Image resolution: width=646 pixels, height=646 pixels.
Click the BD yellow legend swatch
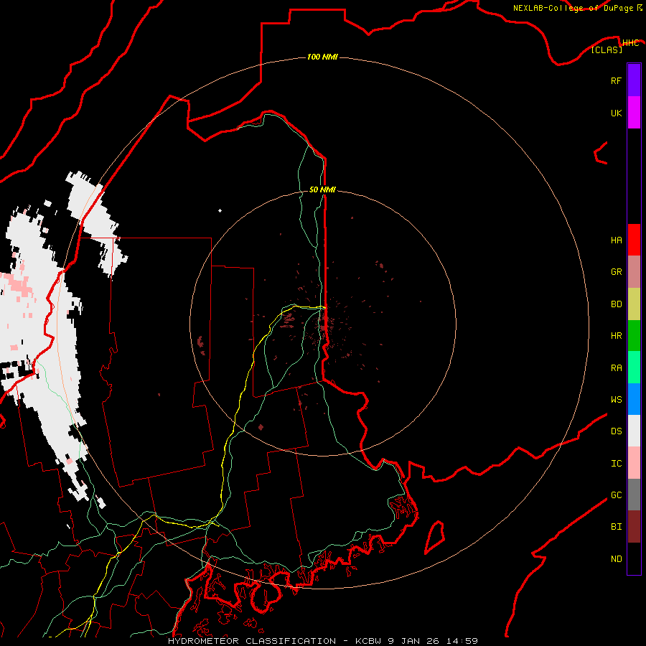coord(634,304)
